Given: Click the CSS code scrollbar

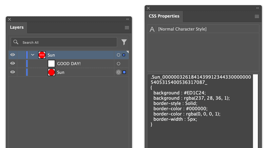Looking at the screenshot, I should point(255,111).
